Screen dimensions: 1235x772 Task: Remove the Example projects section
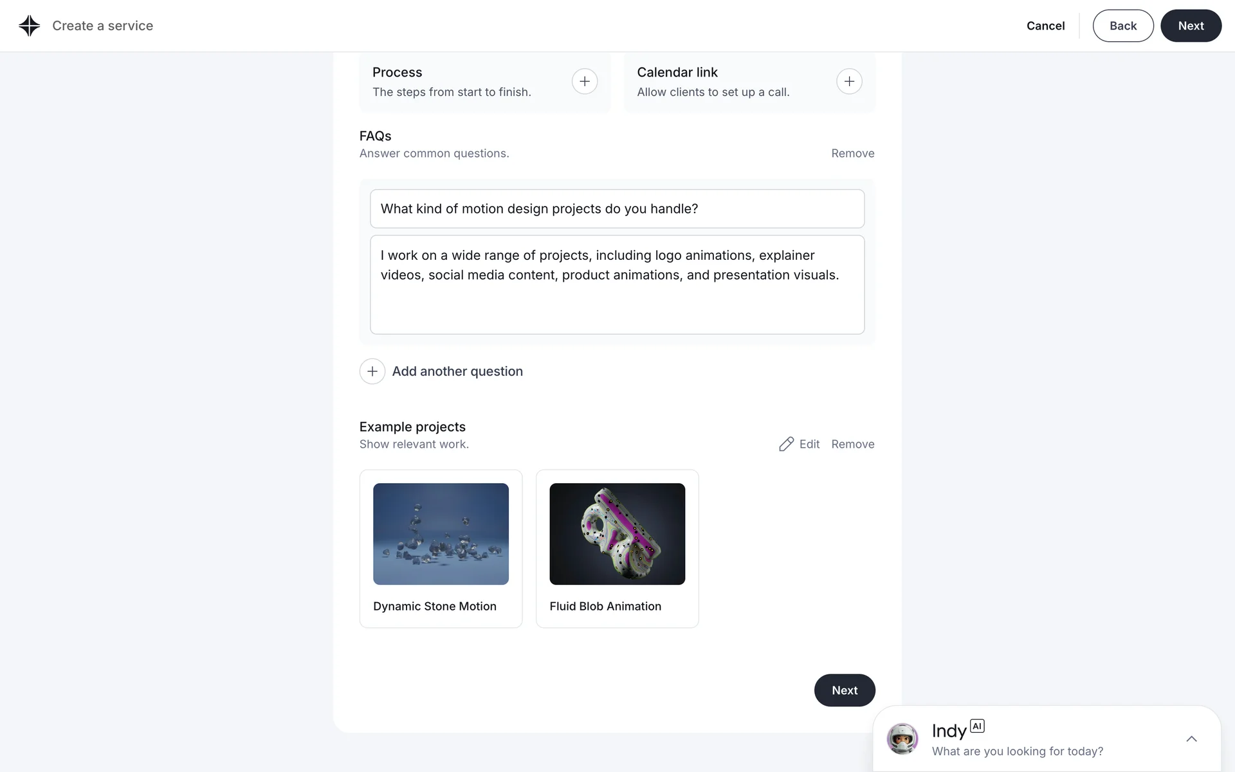coord(852,444)
